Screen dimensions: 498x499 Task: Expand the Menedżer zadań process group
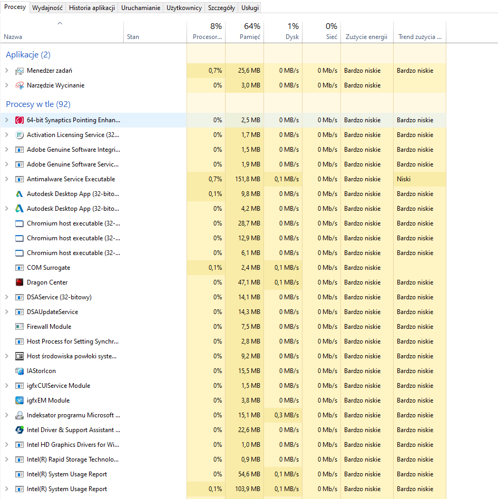point(7,71)
